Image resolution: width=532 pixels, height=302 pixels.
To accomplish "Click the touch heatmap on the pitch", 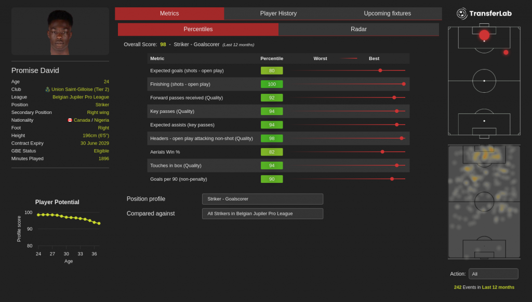I will tap(484, 202).
